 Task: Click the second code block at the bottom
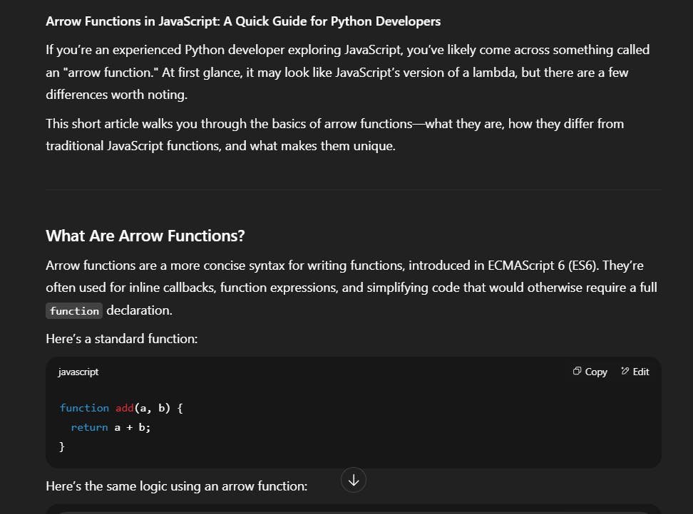click(x=354, y=510)
